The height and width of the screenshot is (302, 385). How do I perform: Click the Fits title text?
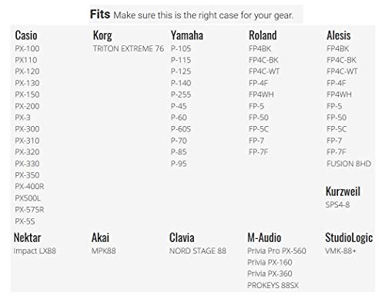pyautogui.click(x=100, y=15)
